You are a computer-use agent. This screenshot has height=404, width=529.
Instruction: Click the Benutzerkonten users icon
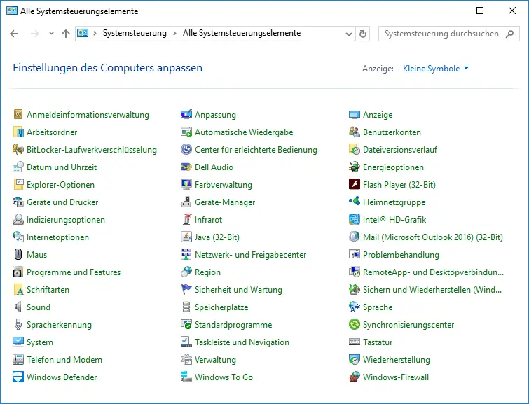(355, 132)
